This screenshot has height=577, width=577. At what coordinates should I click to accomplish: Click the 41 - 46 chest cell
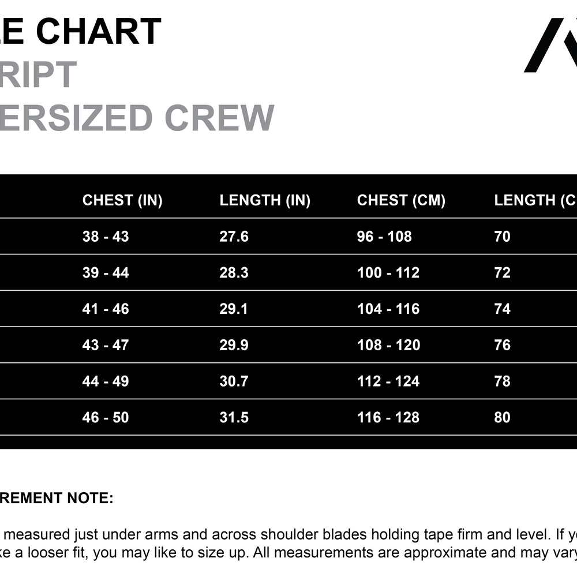point(106,309)
